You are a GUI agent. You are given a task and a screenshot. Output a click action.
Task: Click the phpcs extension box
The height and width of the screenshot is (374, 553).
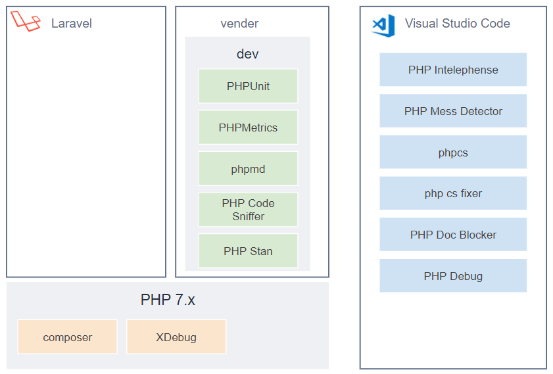453,152
